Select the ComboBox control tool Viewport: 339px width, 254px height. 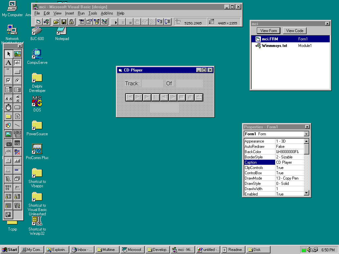(9, 90)
